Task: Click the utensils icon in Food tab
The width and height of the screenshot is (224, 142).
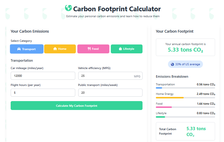Action: 89,49
